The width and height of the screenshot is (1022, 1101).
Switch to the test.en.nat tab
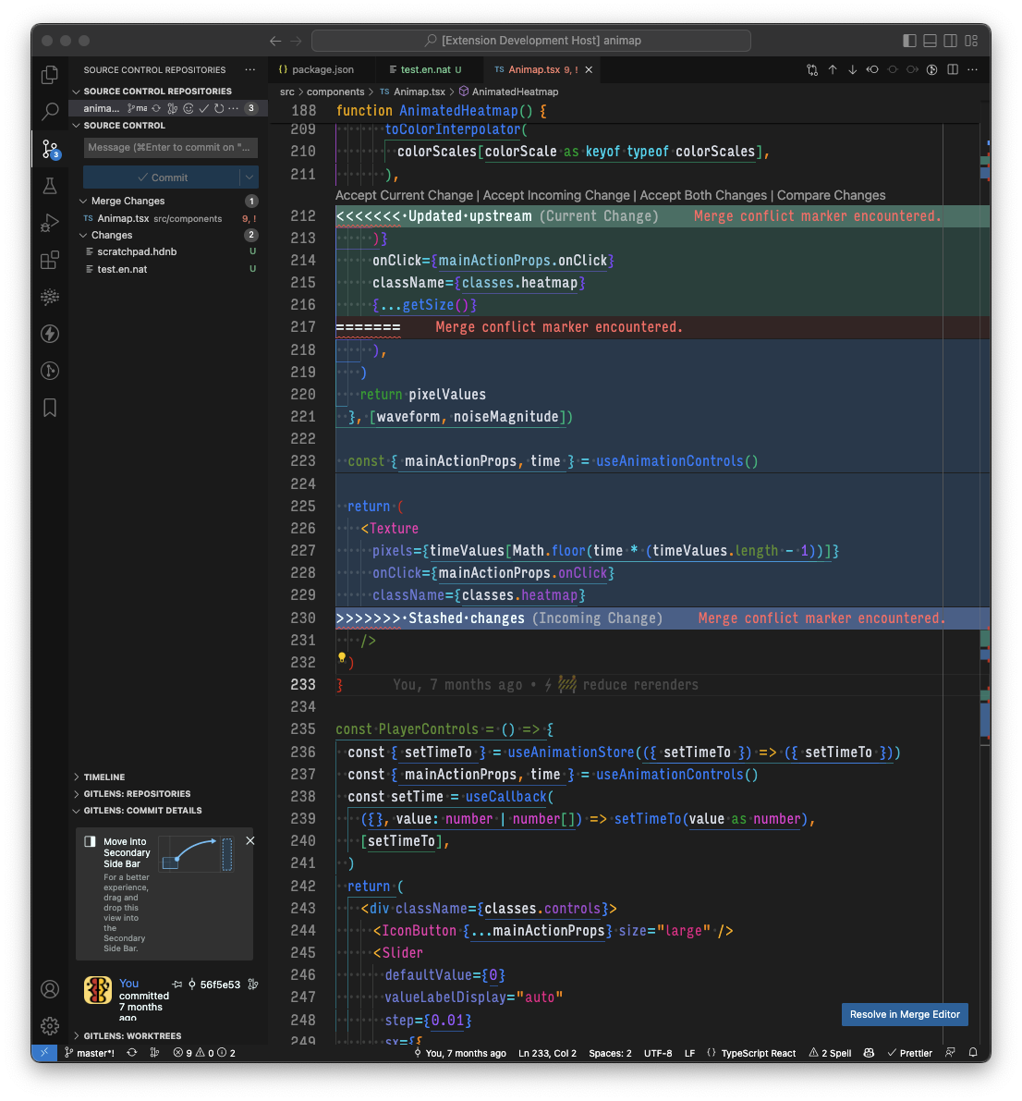coord(431,69)
